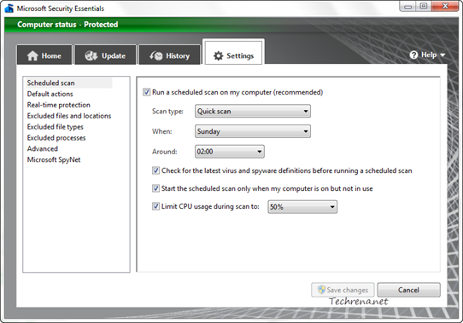The width and height of the screenshot is (463, 323).
Task: Open Advanced settings
Action: click(x=43, y=149)
